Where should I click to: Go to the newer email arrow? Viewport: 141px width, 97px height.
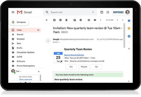(x=117, y=20)
